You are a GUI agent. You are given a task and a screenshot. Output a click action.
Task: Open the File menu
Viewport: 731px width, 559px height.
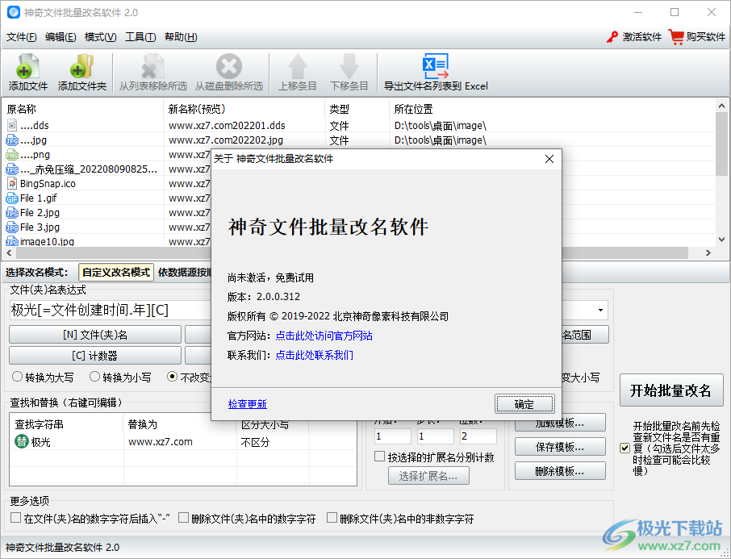click(22, 37)
